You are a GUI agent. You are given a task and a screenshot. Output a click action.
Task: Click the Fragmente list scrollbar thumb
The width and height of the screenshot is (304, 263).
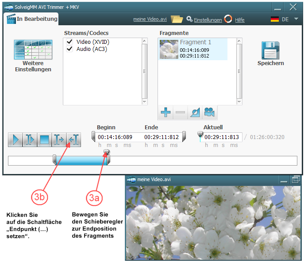click(239, 71)
